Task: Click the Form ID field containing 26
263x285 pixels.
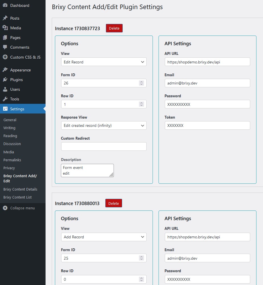Action: coord(104,83)
